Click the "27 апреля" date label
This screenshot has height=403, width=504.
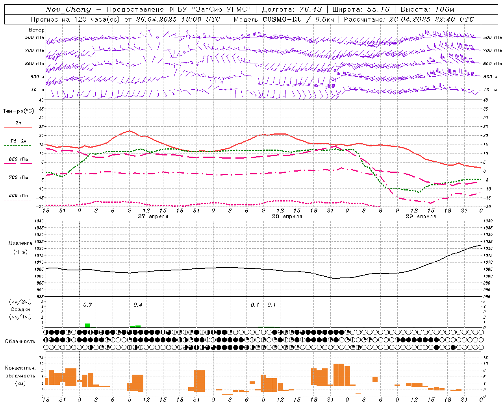[153, 216]
